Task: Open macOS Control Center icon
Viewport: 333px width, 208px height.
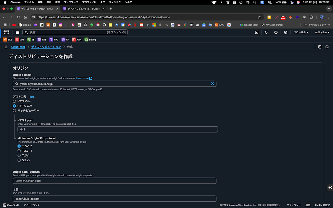Action: [292, 2]
